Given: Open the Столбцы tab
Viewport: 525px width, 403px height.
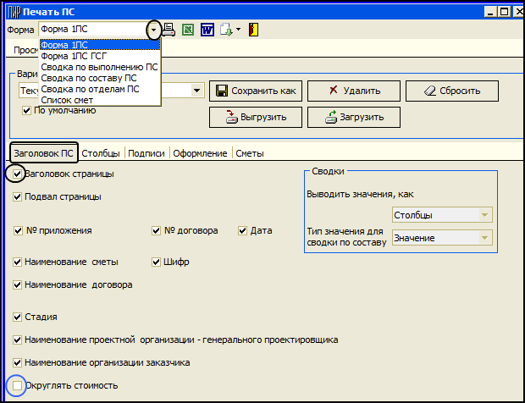Looking at the screenshot, I should pyautogui.click(x=101, y=153).
